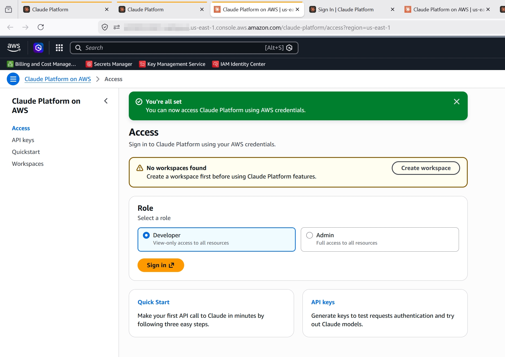The width and height of the screenshot is (505, 357).
Task: Click the AWS logo home icon
Action: 14,48
